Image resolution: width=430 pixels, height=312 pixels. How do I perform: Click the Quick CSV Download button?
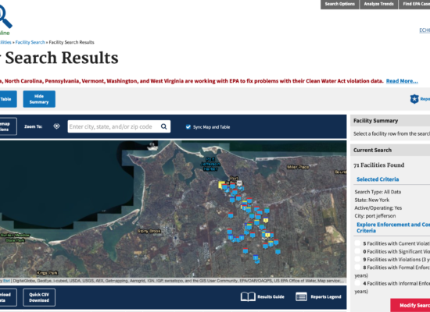pos(39,297)
